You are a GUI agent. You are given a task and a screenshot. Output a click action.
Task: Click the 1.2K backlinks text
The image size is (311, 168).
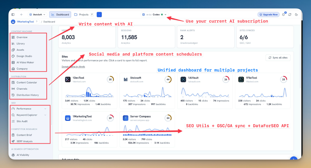click(x=274, y=104)
